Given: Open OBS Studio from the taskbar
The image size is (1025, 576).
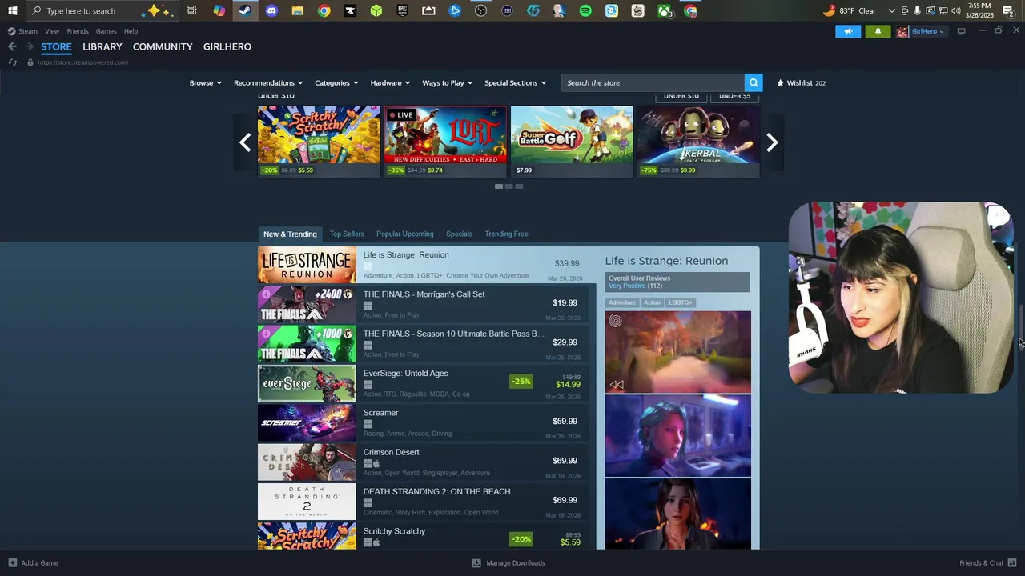Looking at the screenshot, I should point(480,10).
